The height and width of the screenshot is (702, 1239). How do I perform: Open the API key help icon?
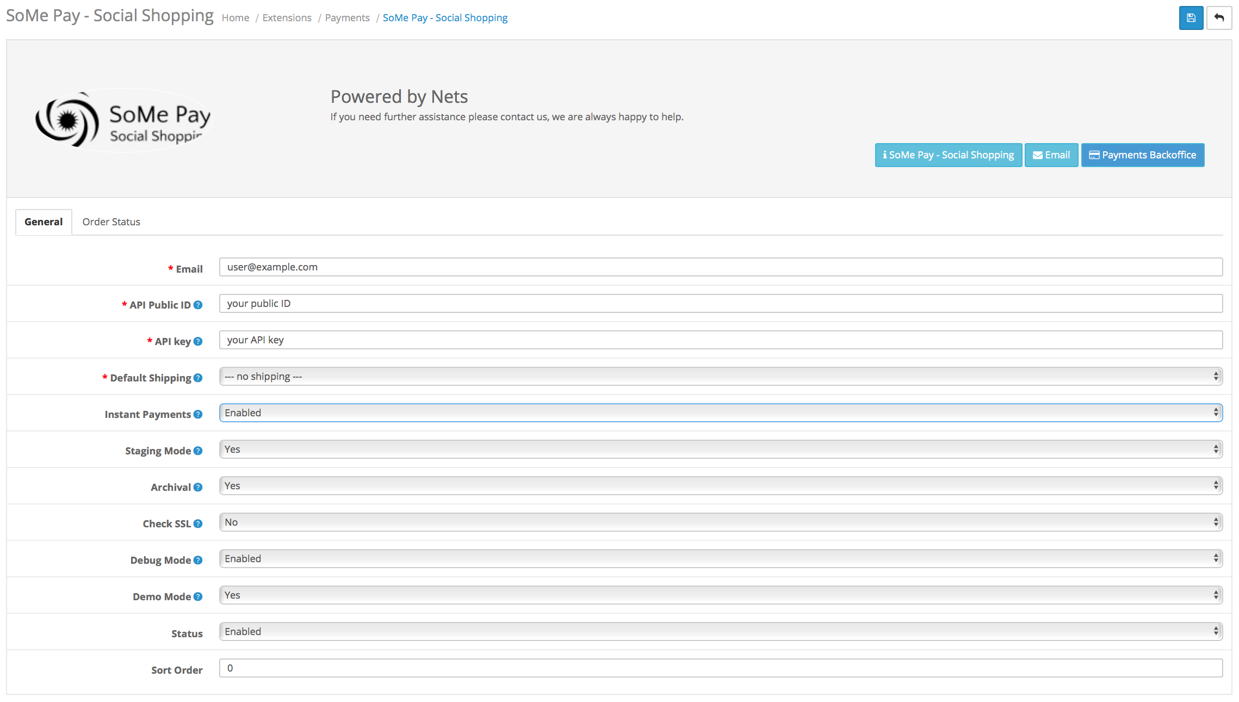tap(198, 341)
